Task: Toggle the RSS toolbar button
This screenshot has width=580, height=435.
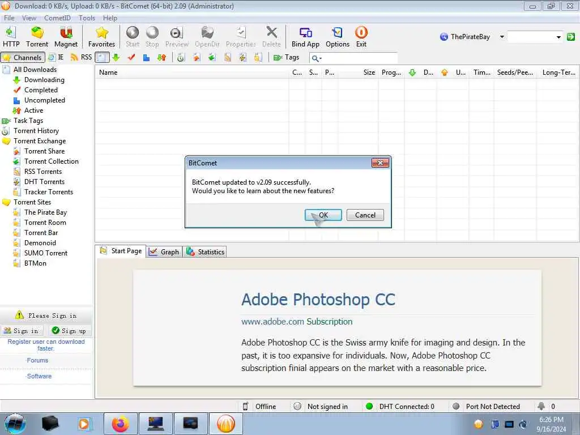Action: (82, 57)
